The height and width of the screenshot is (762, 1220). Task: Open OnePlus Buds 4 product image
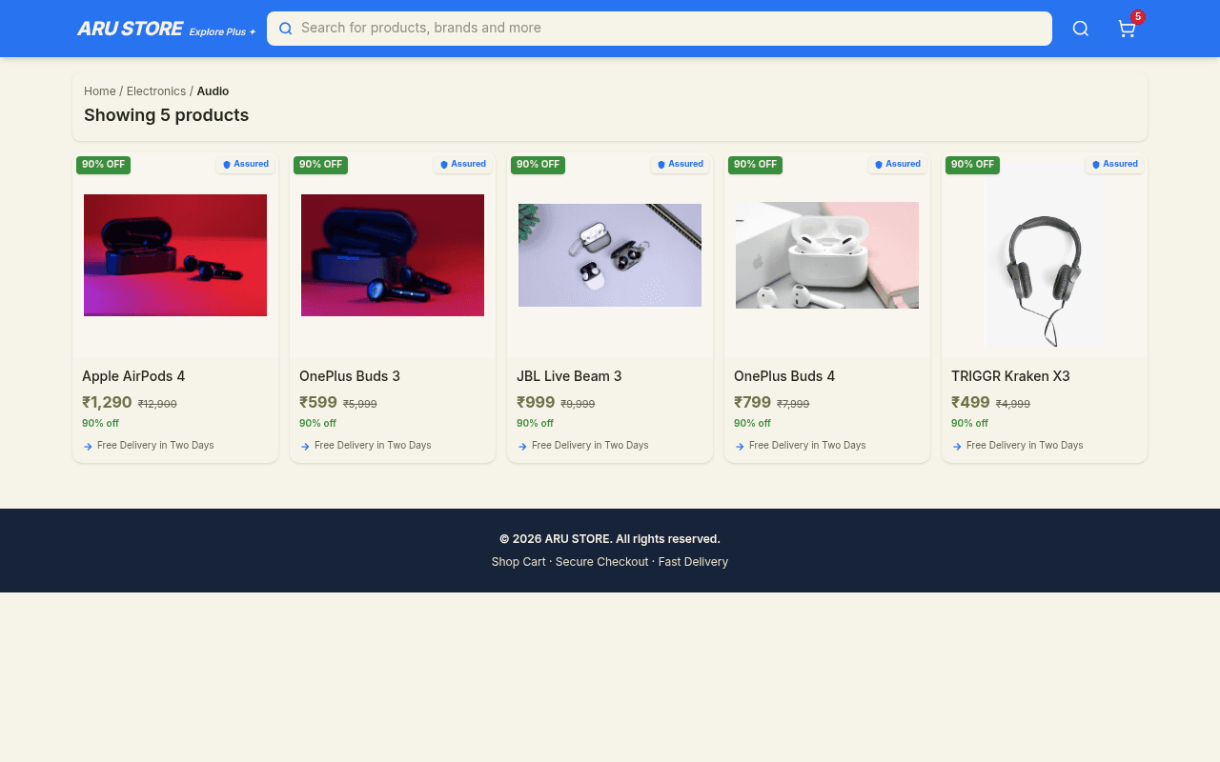point(827,255)
